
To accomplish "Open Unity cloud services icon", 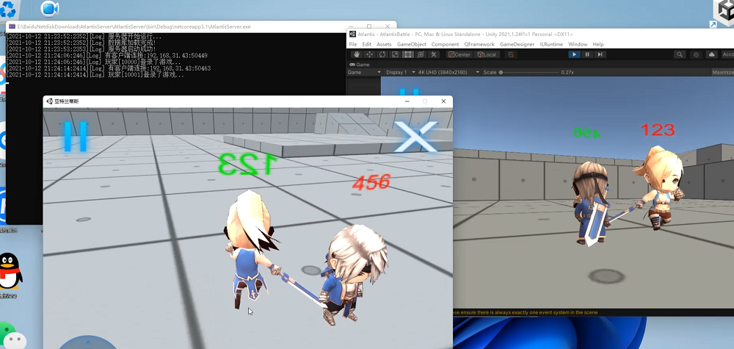I will pos(711,54).
